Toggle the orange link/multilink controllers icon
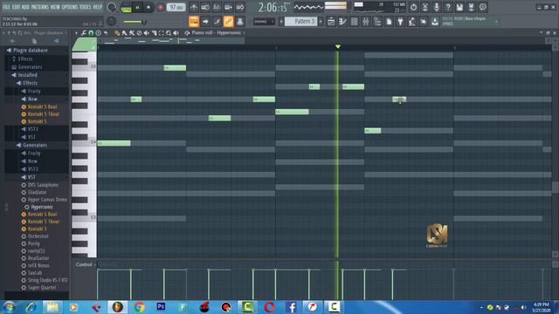 228,21
